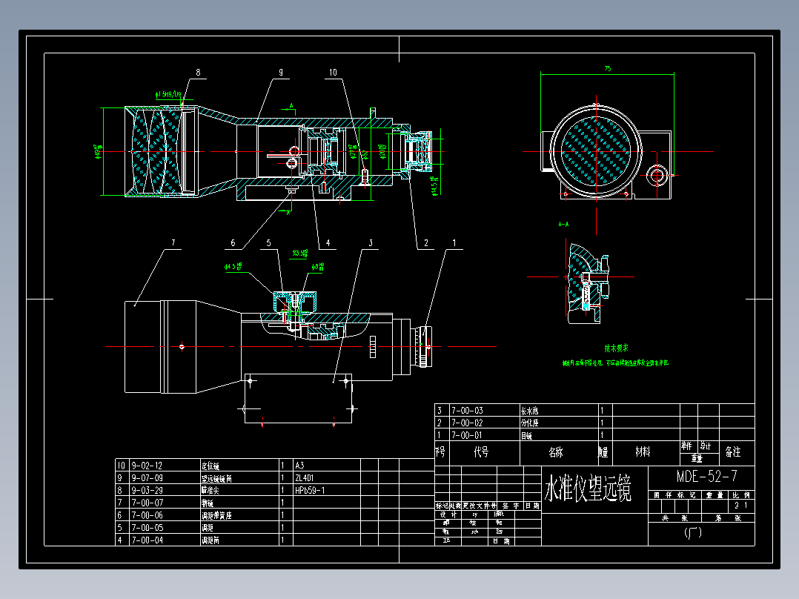Select leader callout number 1
The height and width of the screenshot is (599, 799).
(x=454, y=242)
